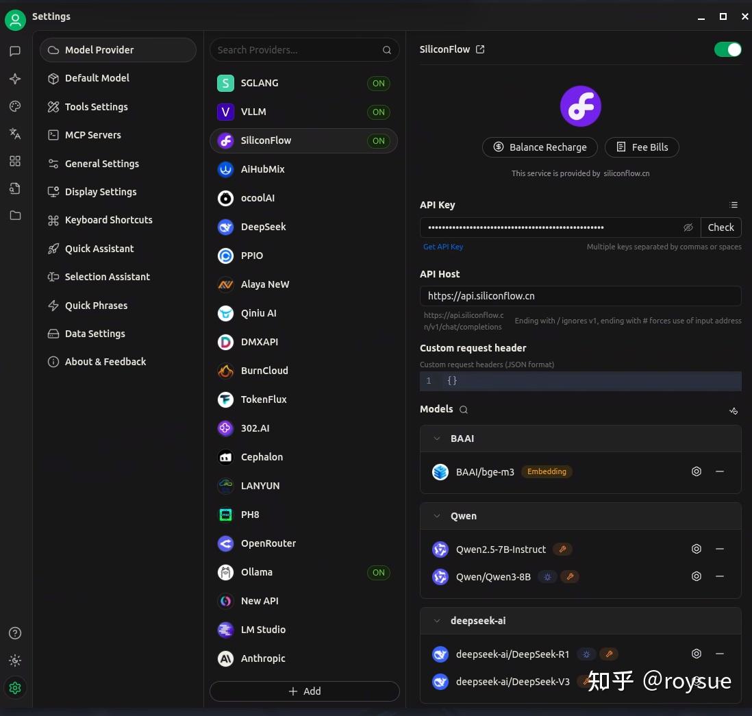Open the translate sidebar icon
This screenshot has width=752, height=716.
click(x=15, y=134)
